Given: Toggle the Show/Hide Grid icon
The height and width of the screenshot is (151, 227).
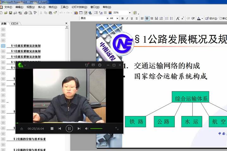Looking at the screenshot, I should (105, 13).
